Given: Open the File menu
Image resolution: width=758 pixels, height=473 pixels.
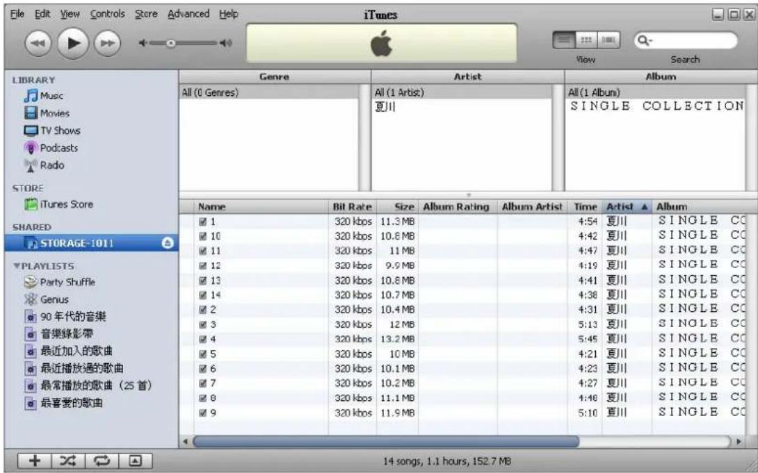Looking at the screenshot, I should coord(17,14).
